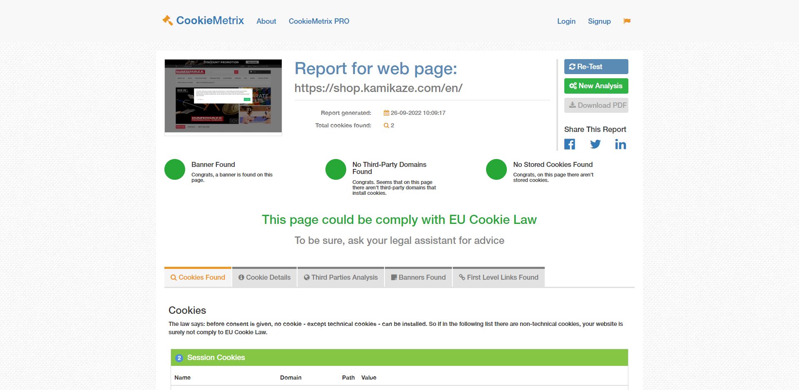Viewport: 799px width, 390px height.
Task: Open the First Level Links Found tab
Action: 499,277
